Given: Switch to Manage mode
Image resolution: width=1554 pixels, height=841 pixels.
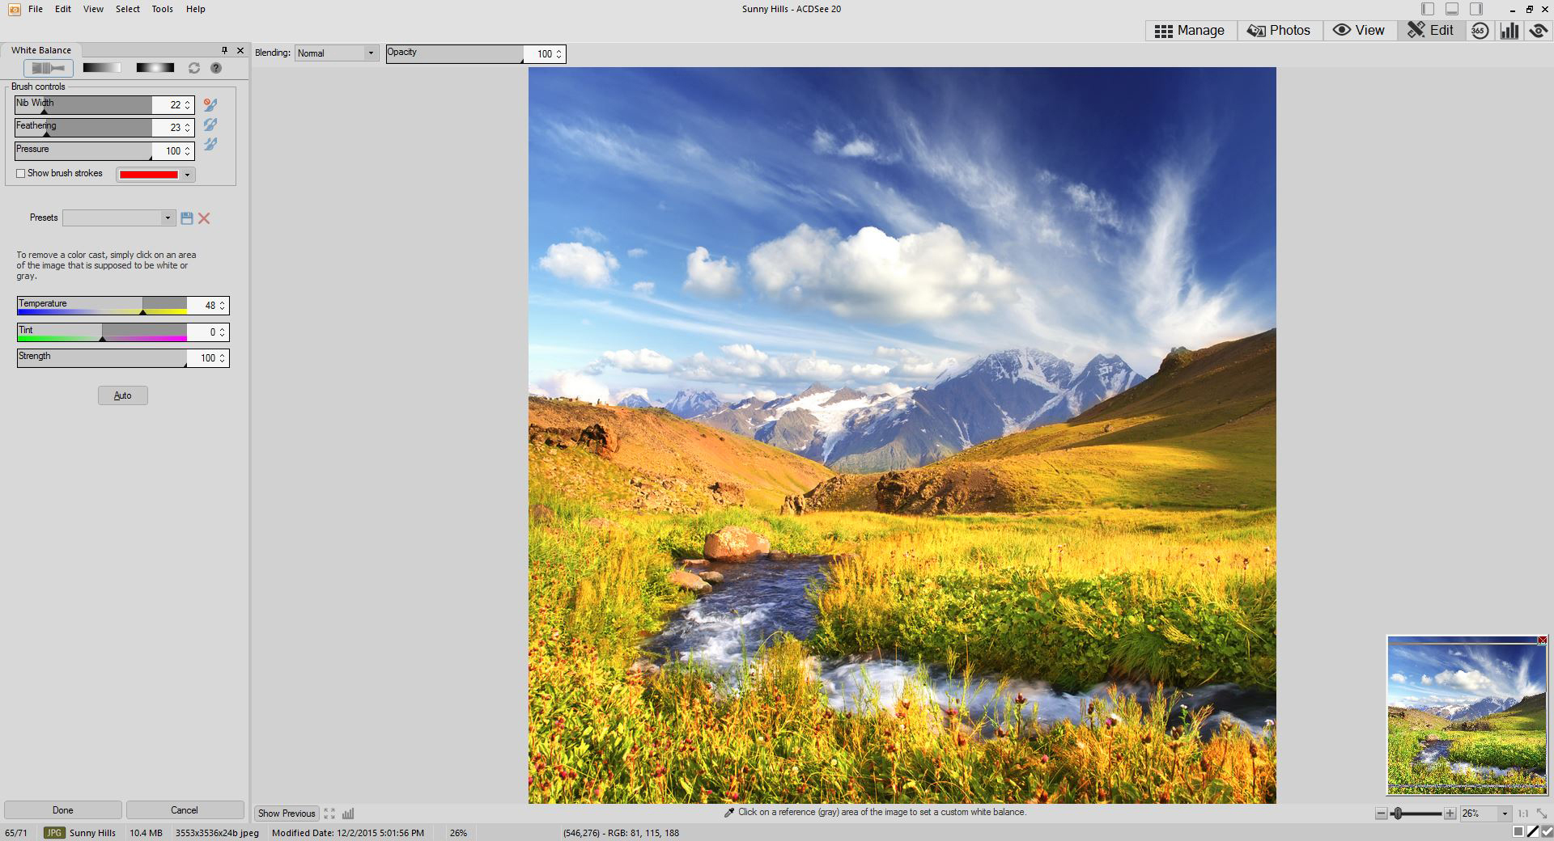Looking at the screenshot, I should pyautogui.click(x=1189, y=31).
